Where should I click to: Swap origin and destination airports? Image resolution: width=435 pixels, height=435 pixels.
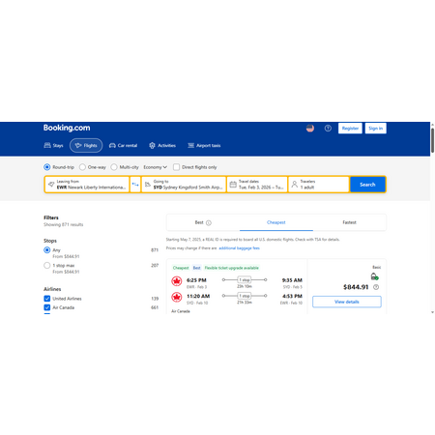coord(135,185)
